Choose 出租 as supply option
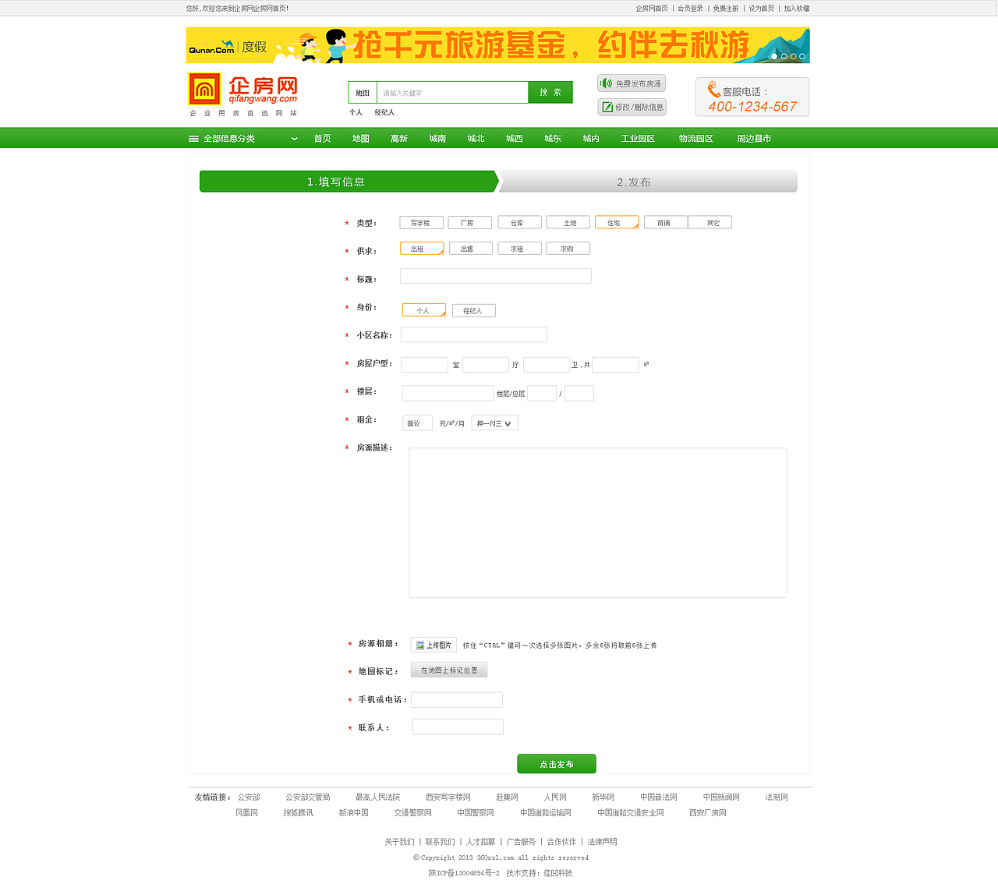Image resolution: width=998 pixels, height=891 pixels. coord(422,249)
